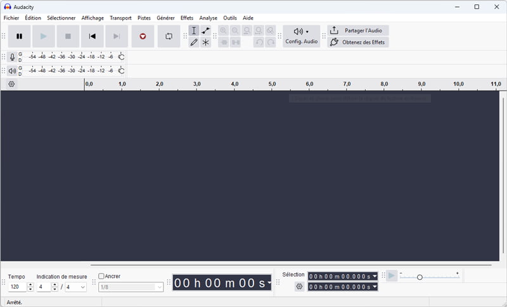Click the playback speed slider handle
The image size is (507, 307).
coord(420,277)
